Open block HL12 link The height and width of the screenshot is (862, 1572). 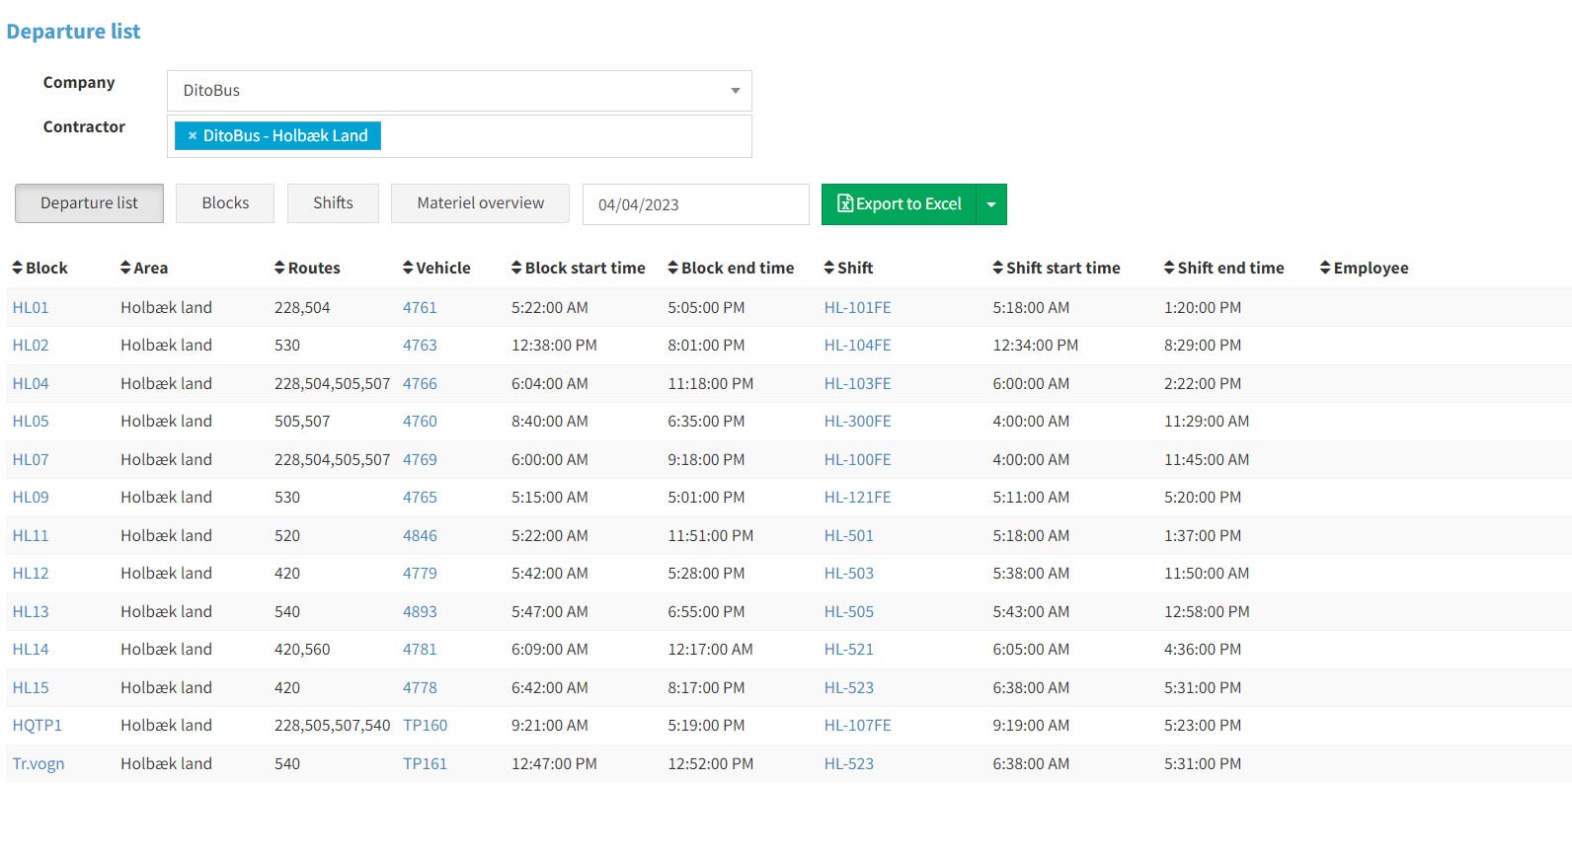pos(31,574)
